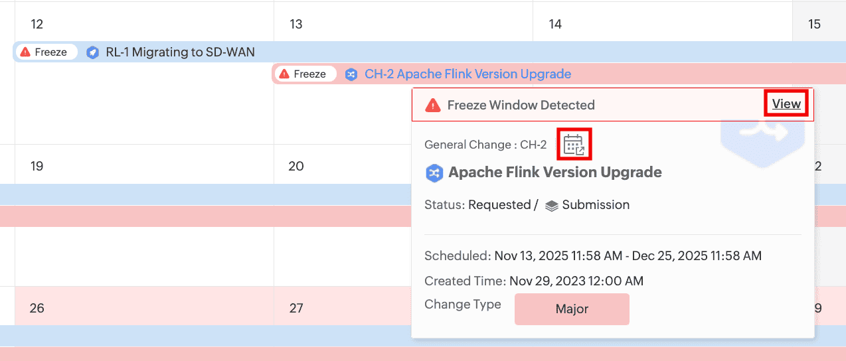Click the RL-1 release hexagon icon
This screenshot has width=846, height=361.
[92, 52]
